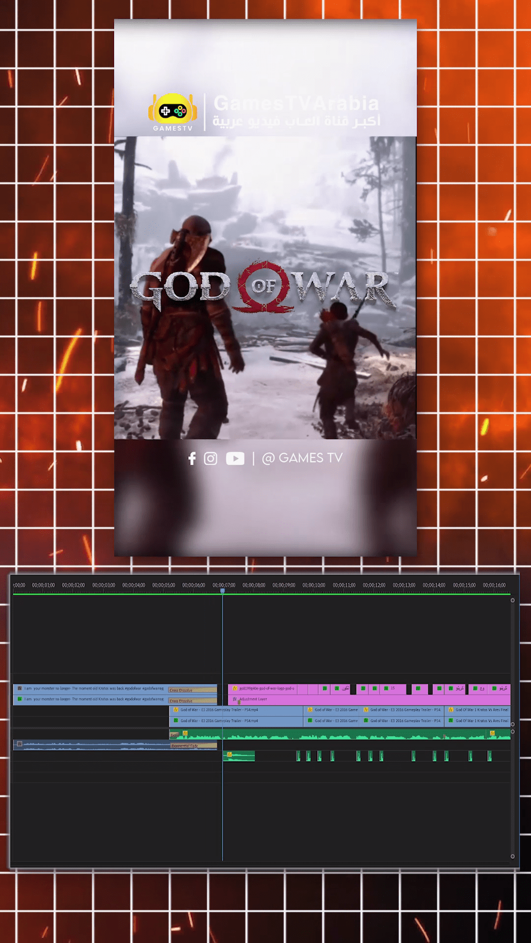
Task: Select the upper Cross Dissolve transition
Action: pos(192,690)
